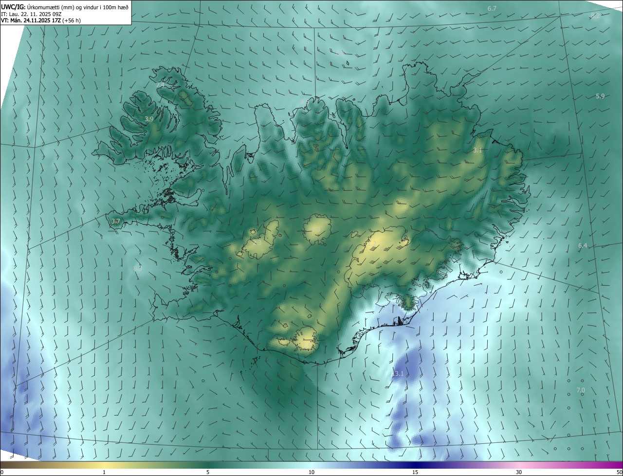
Task: Click the 5 tick on the color scale
Action: pyautogui.click(x=208, y=473)
